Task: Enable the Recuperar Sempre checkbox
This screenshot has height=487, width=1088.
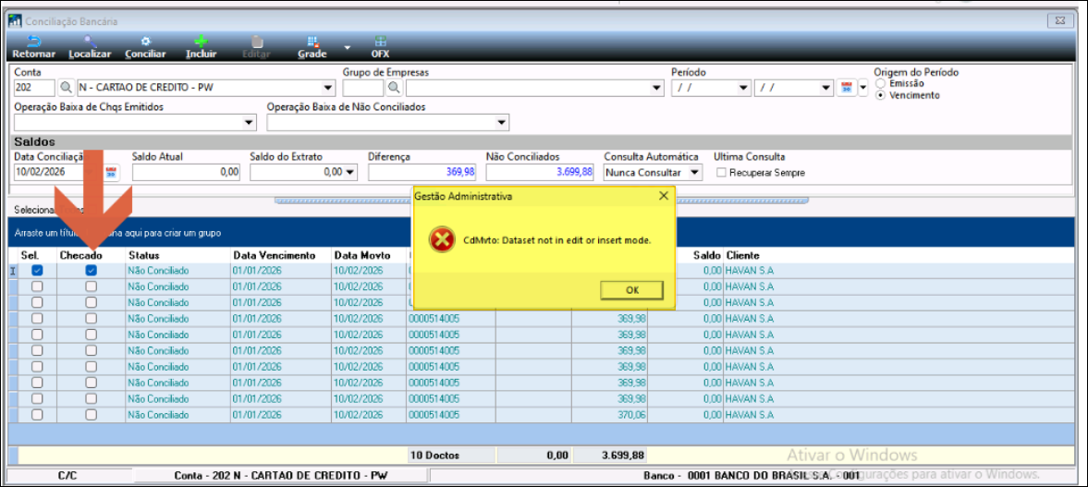Action: (x=721, y=173)
